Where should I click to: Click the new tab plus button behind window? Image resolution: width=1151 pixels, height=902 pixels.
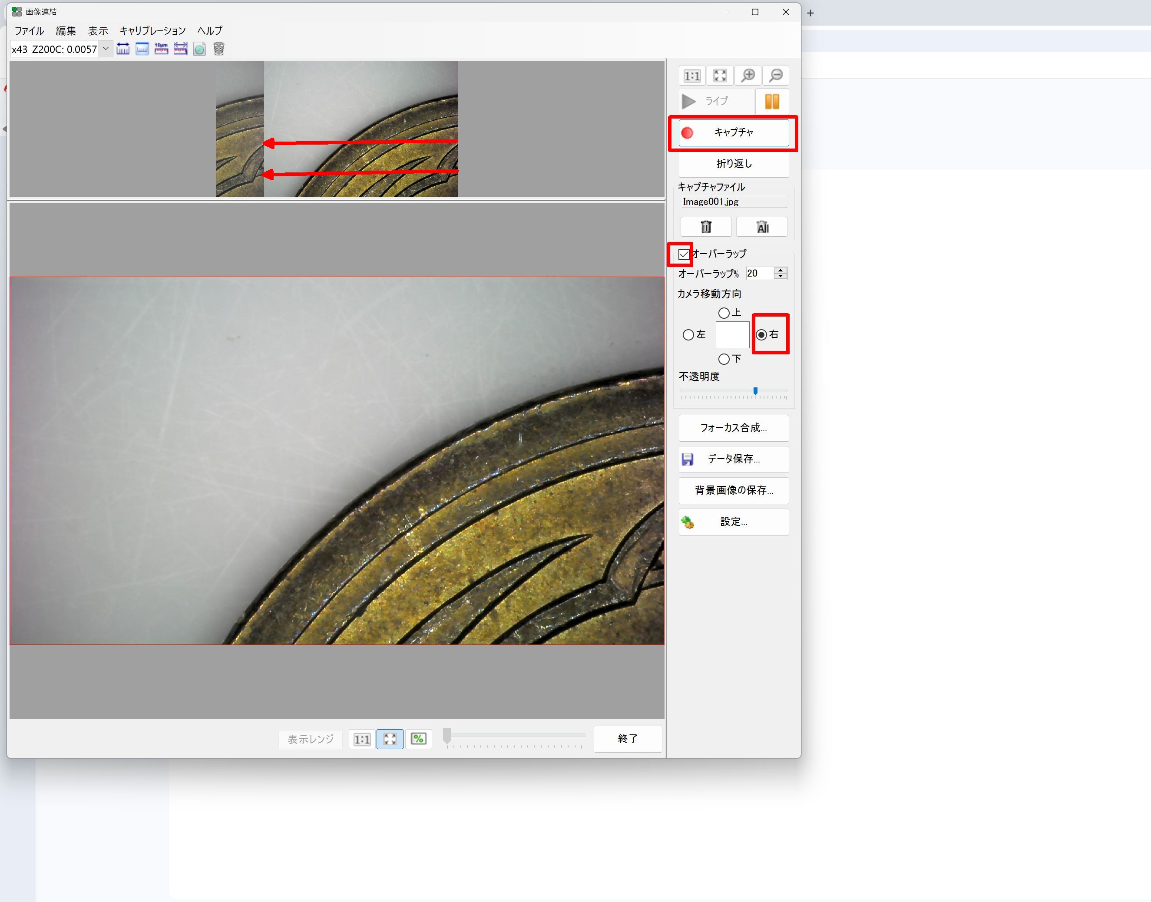coord(810,13)
